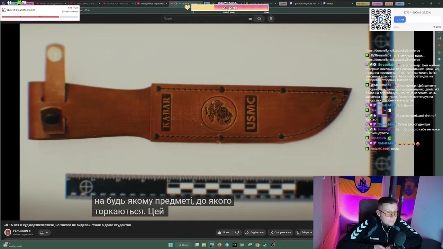Open File Explorer from the taskbar
The image size is (443, 249).
pyautogui.click(x=204, y=245)
